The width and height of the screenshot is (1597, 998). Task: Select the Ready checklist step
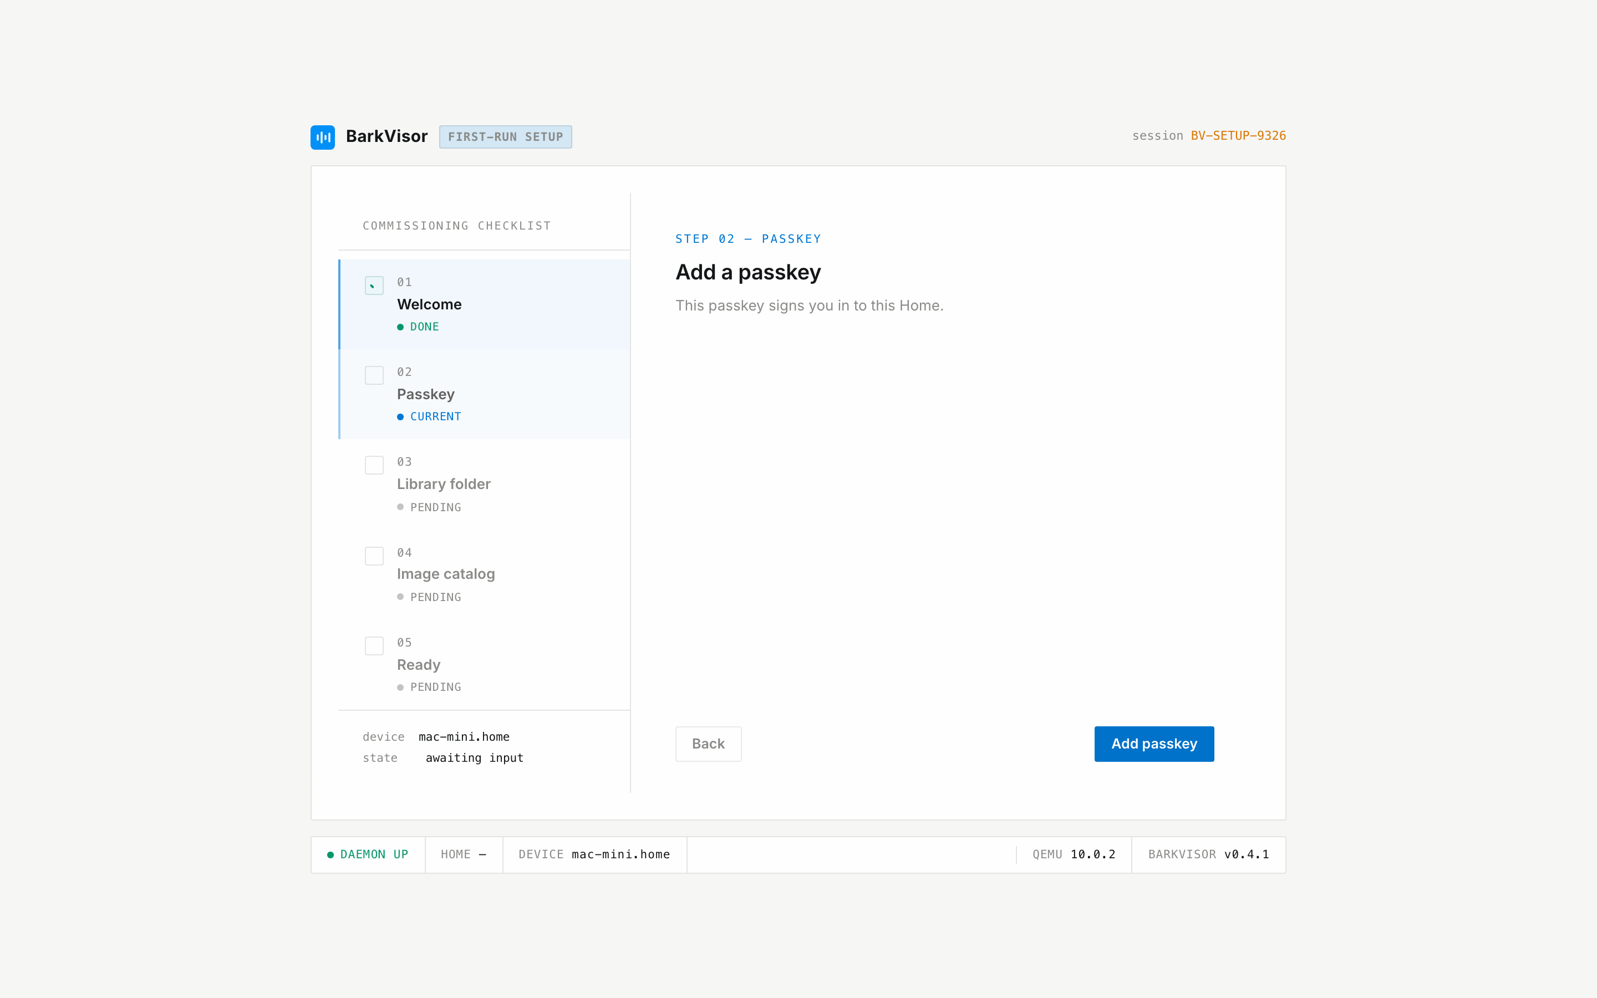(485, 664)
